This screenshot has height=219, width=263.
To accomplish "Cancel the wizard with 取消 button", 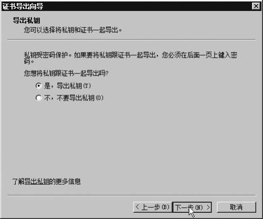I will click(236, 207).
